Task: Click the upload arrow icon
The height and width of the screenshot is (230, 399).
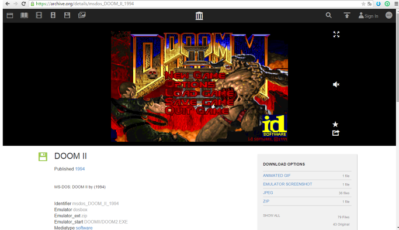Action: (347, 16)
